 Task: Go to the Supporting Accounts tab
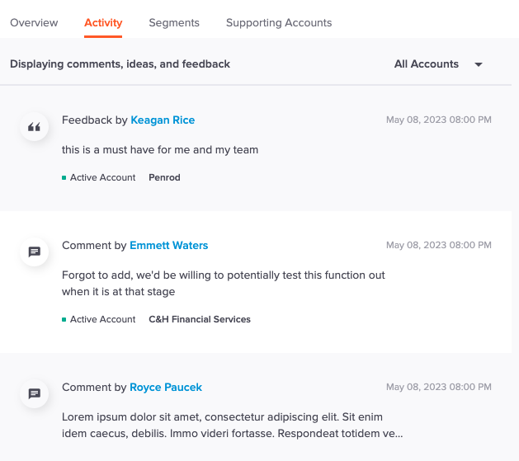[x=279, y=22]
